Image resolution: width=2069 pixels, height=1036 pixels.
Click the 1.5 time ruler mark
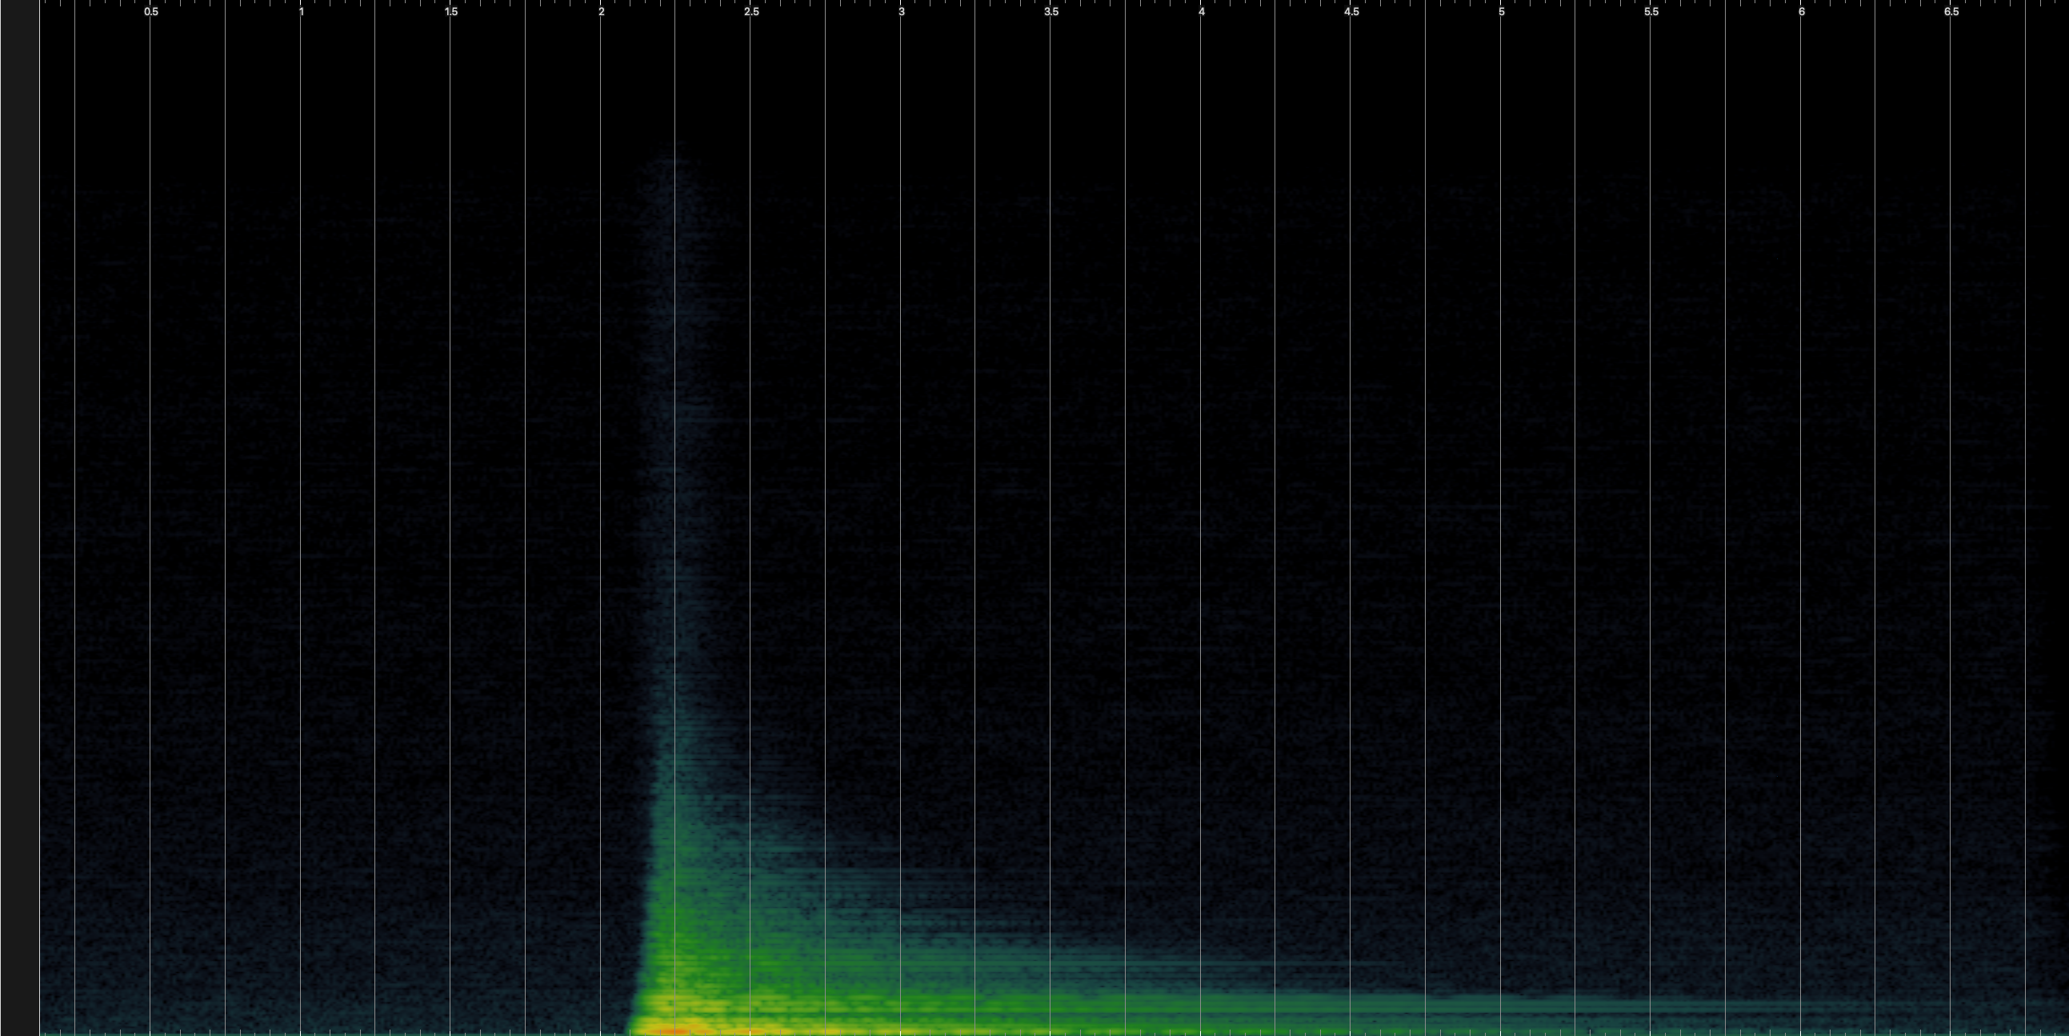click(451, 12)
